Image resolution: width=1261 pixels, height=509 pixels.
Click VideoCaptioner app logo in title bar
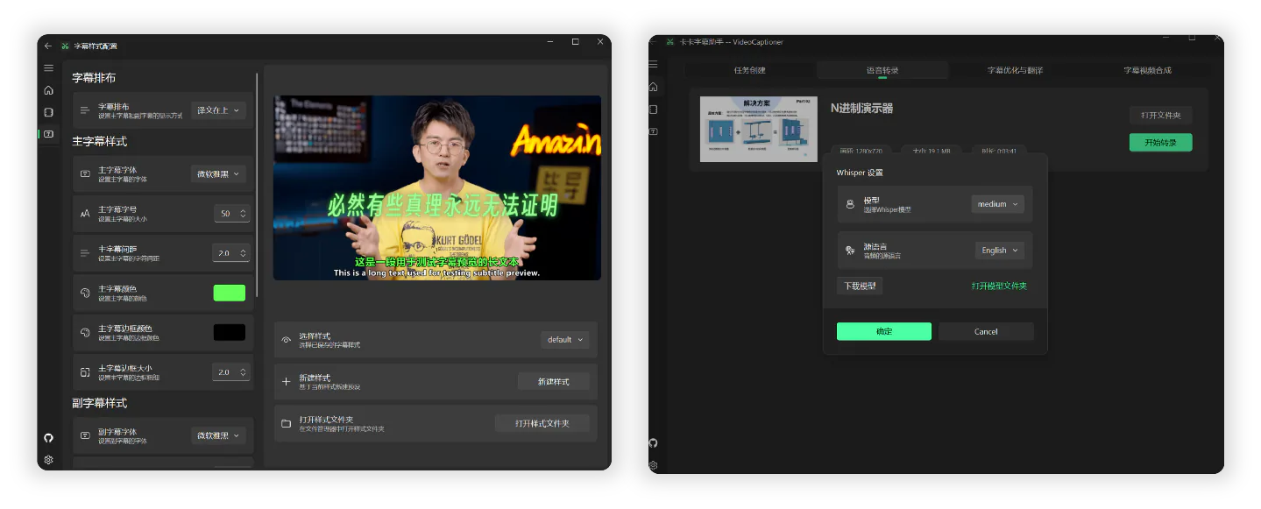point(670,41)
